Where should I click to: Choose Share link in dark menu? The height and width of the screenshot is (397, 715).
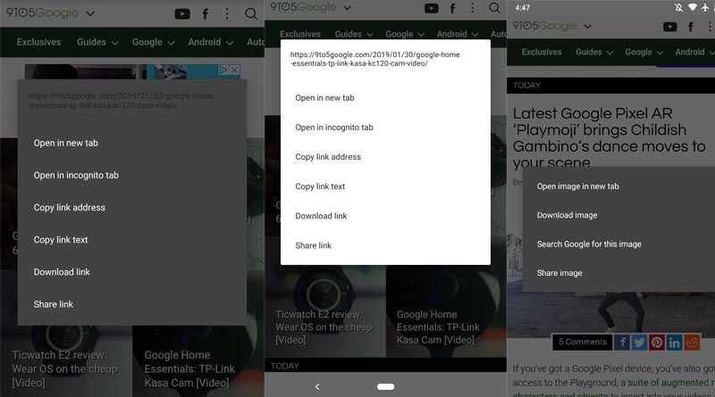pyautogui.click(x=54, y=304)
